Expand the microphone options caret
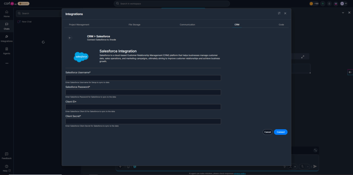353x175 pixels. pyautogui.click(x=308, y=167)
